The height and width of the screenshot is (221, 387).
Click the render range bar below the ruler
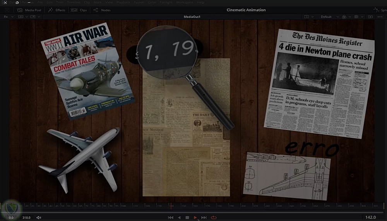point(192,212)
